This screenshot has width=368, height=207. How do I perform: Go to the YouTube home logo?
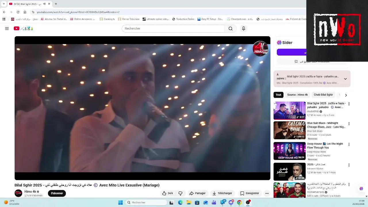tap(24, 28)
